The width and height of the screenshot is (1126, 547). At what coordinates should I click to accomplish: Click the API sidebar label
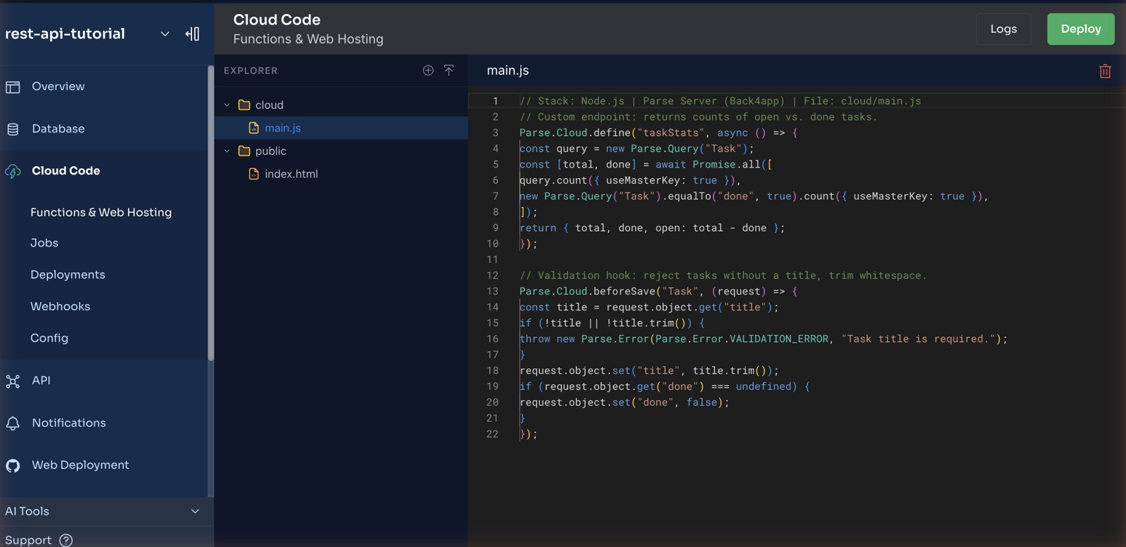(x=41, y=380)
